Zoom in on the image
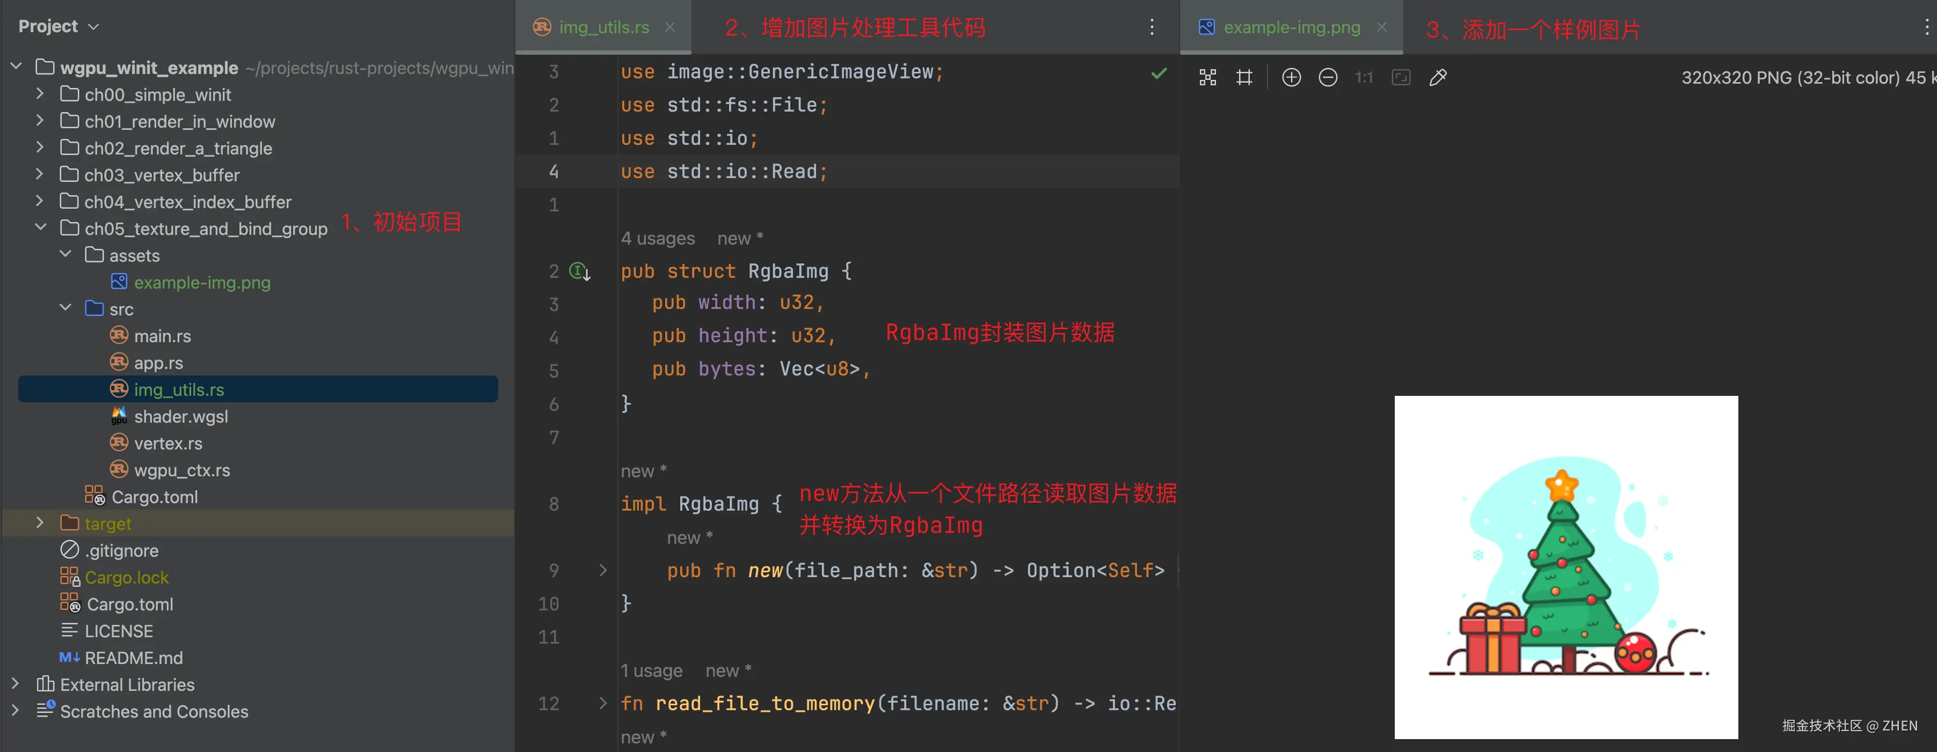Screen dimensions: 1937x752 (1291, 77)
